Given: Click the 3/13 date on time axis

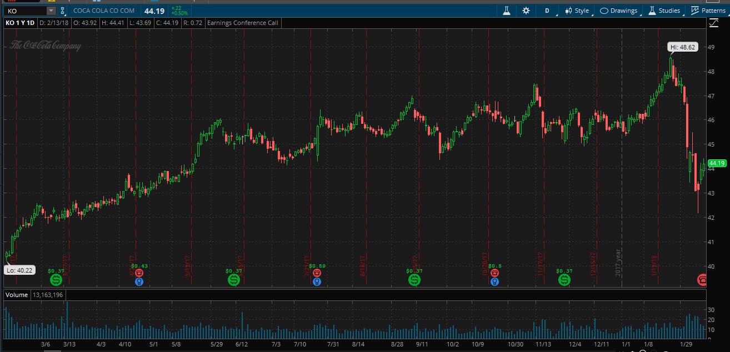Looking at the screenshot, I should [68, 345].
